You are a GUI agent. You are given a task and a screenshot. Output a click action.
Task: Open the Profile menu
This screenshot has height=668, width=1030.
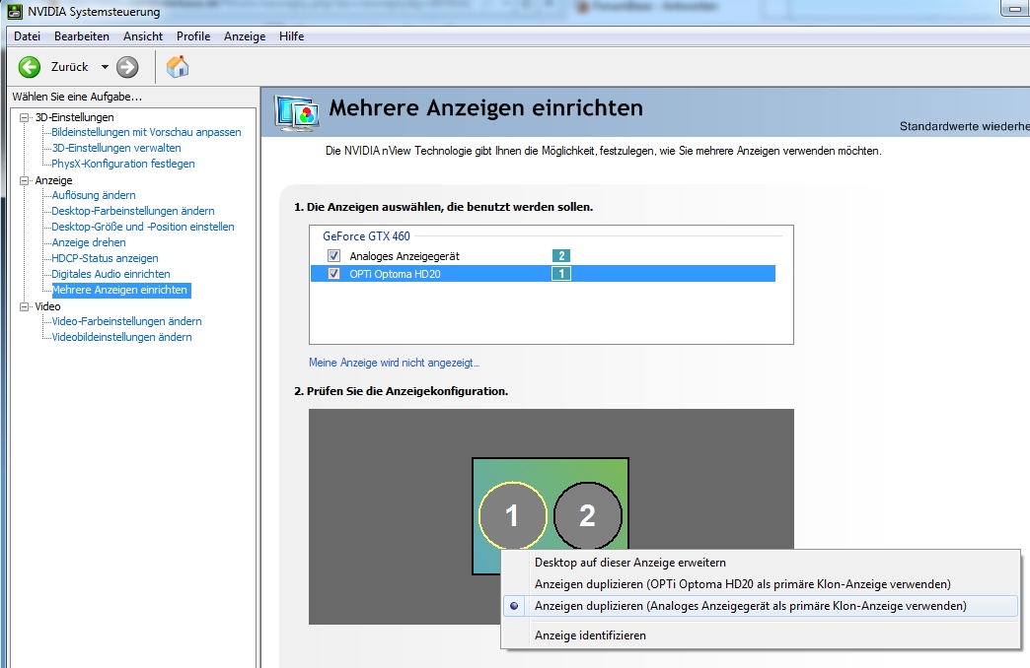pos(193,36)
